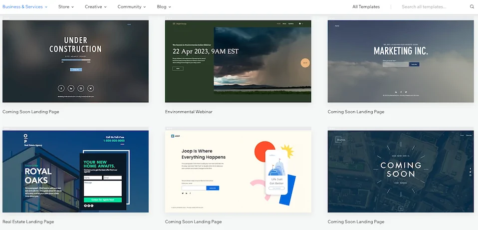Open the Blog menu
This screenshot has width=478, height=230.
coord(164,7)
